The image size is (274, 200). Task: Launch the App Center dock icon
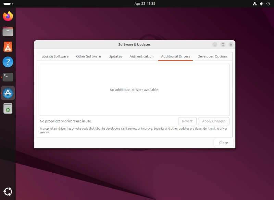(x=8, y=47)
